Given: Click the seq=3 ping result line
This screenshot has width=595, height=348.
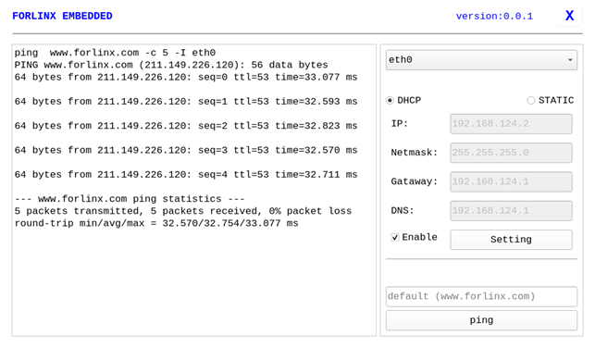Looking at the screenshot, I should [x=186, y=150].
